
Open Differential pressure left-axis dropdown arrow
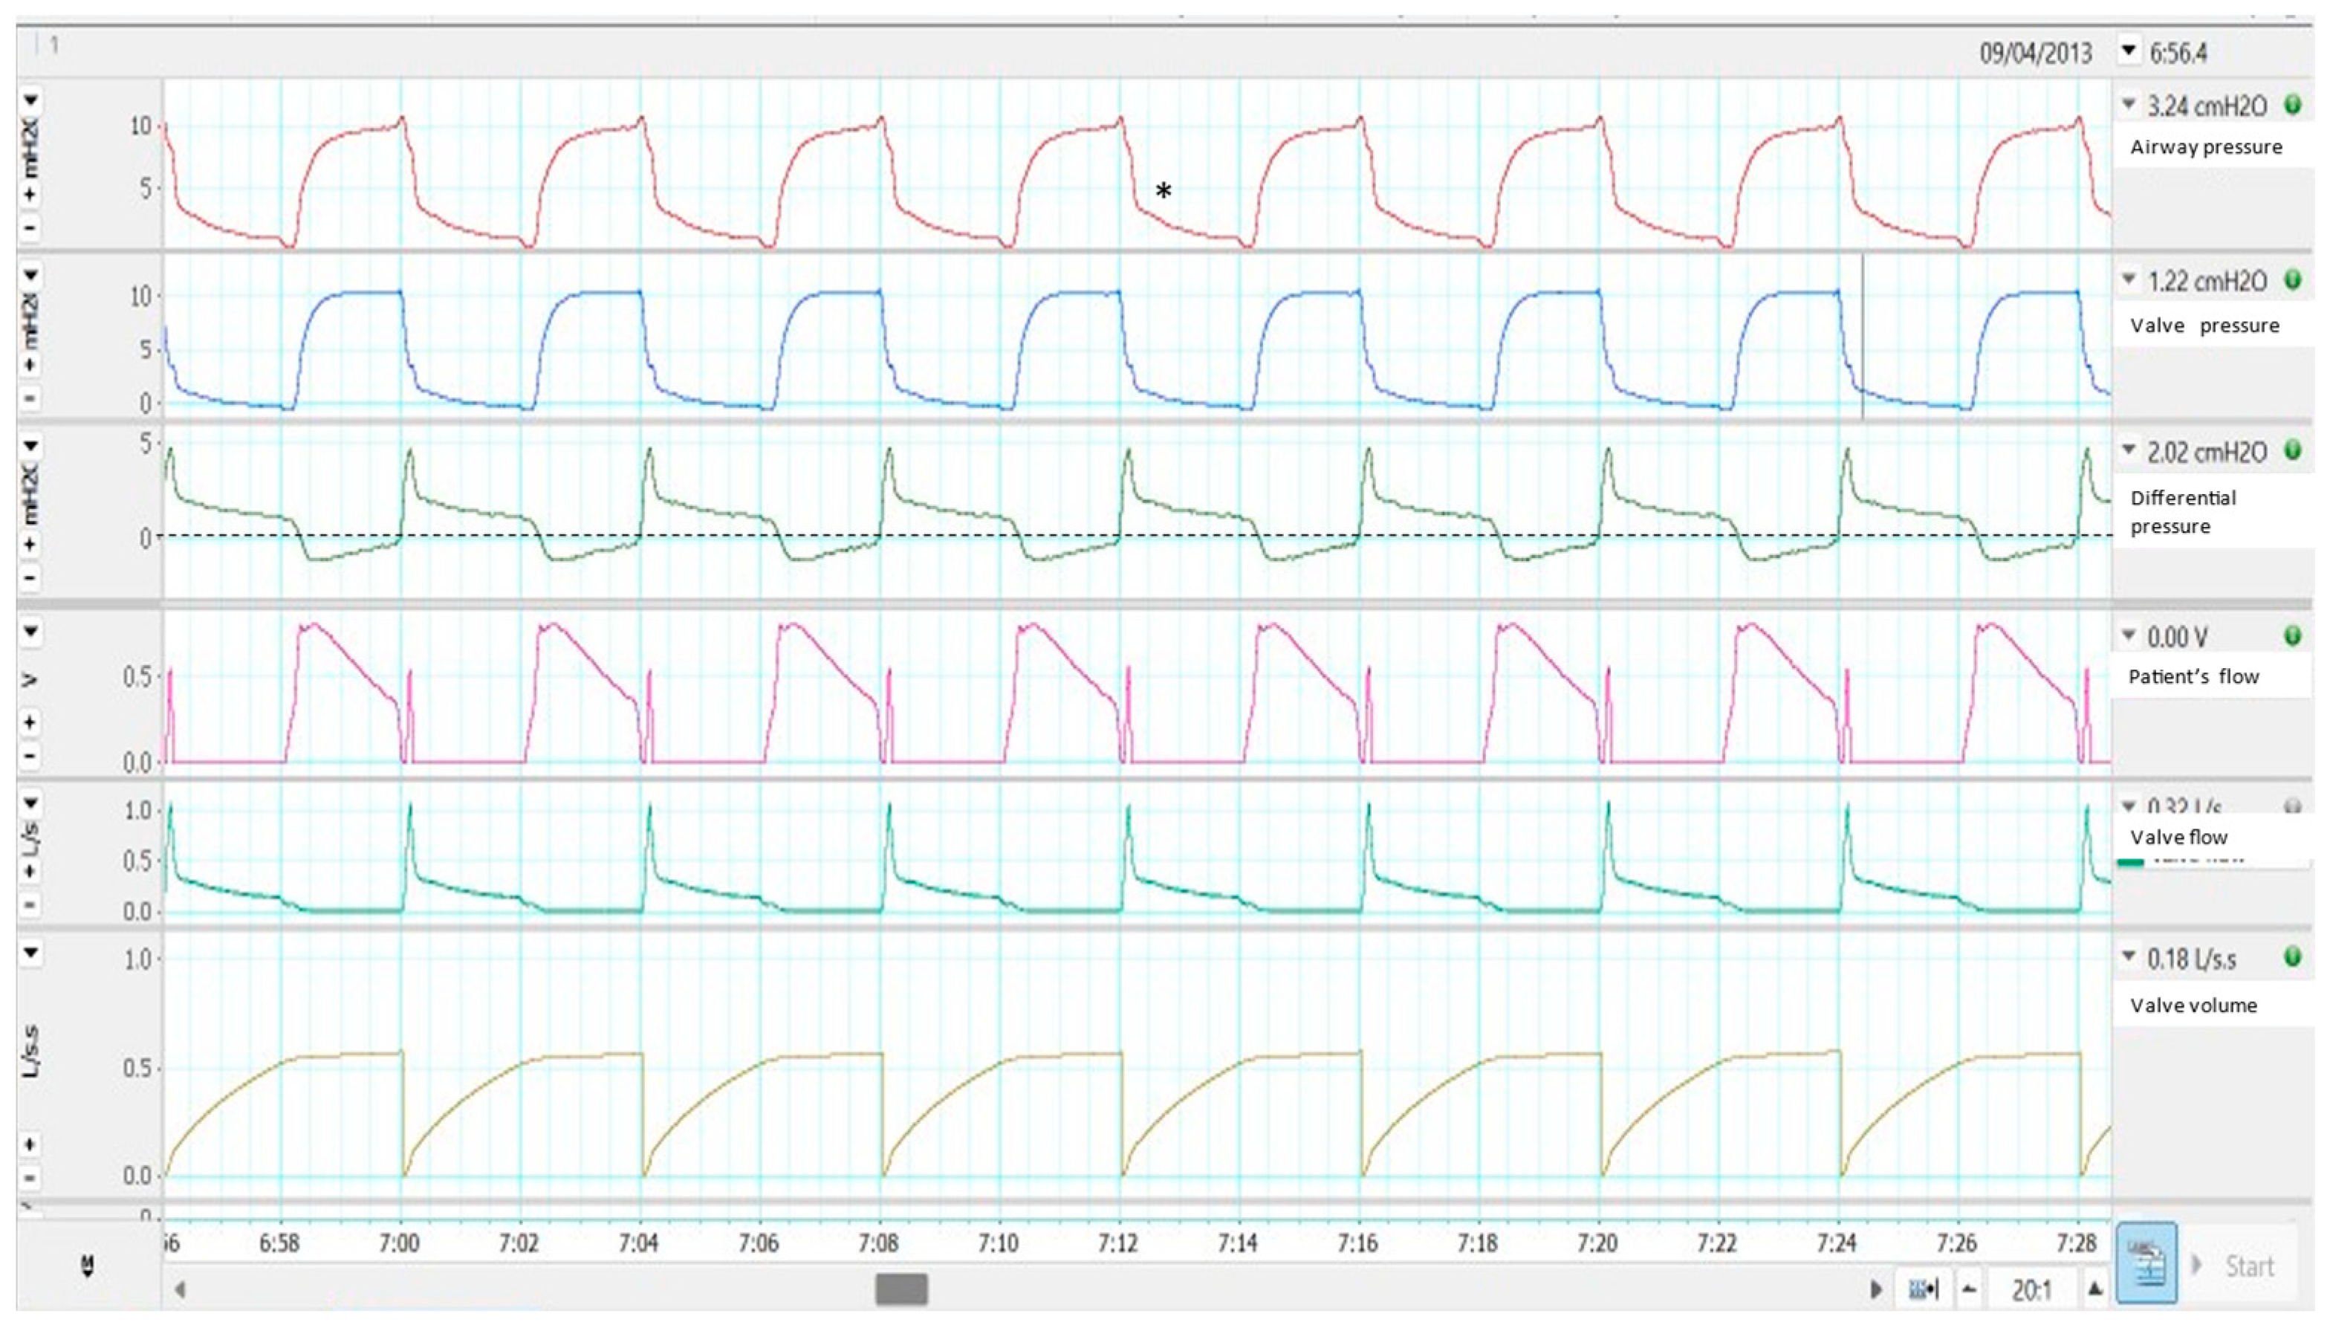tap(30, 446)
